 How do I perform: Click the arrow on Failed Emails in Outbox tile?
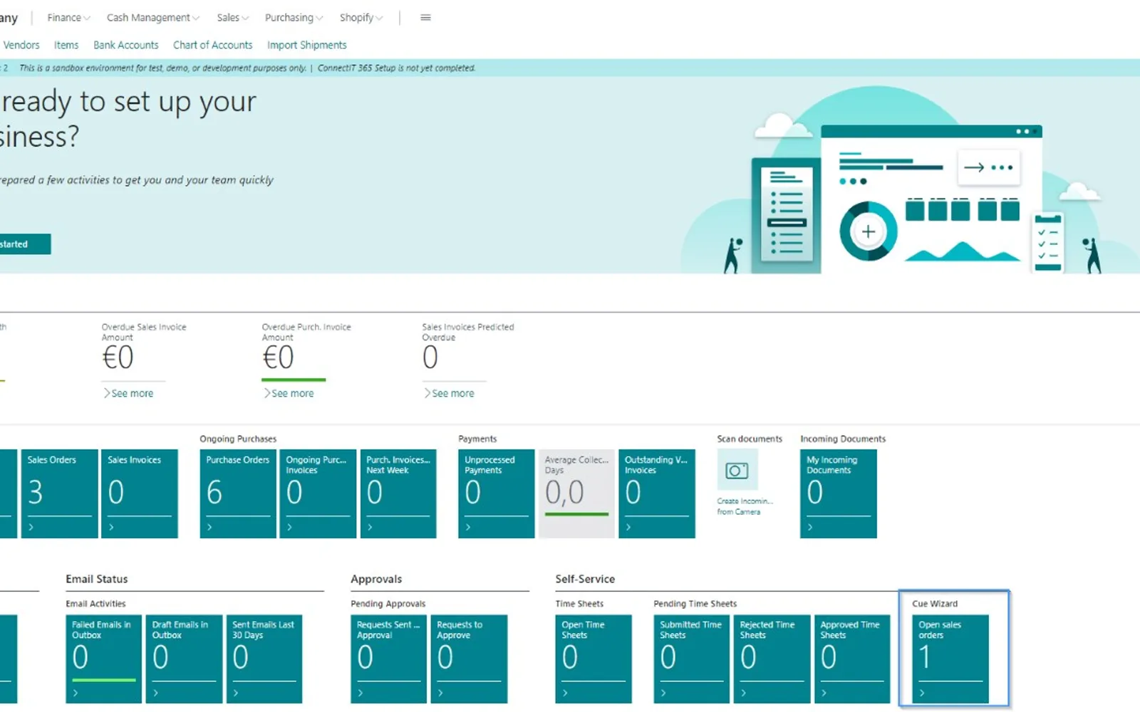(76, 692)
